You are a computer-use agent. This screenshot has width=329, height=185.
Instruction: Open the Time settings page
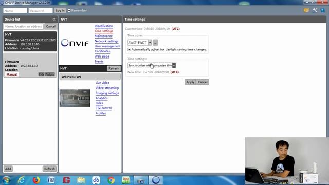pos(104,31)
